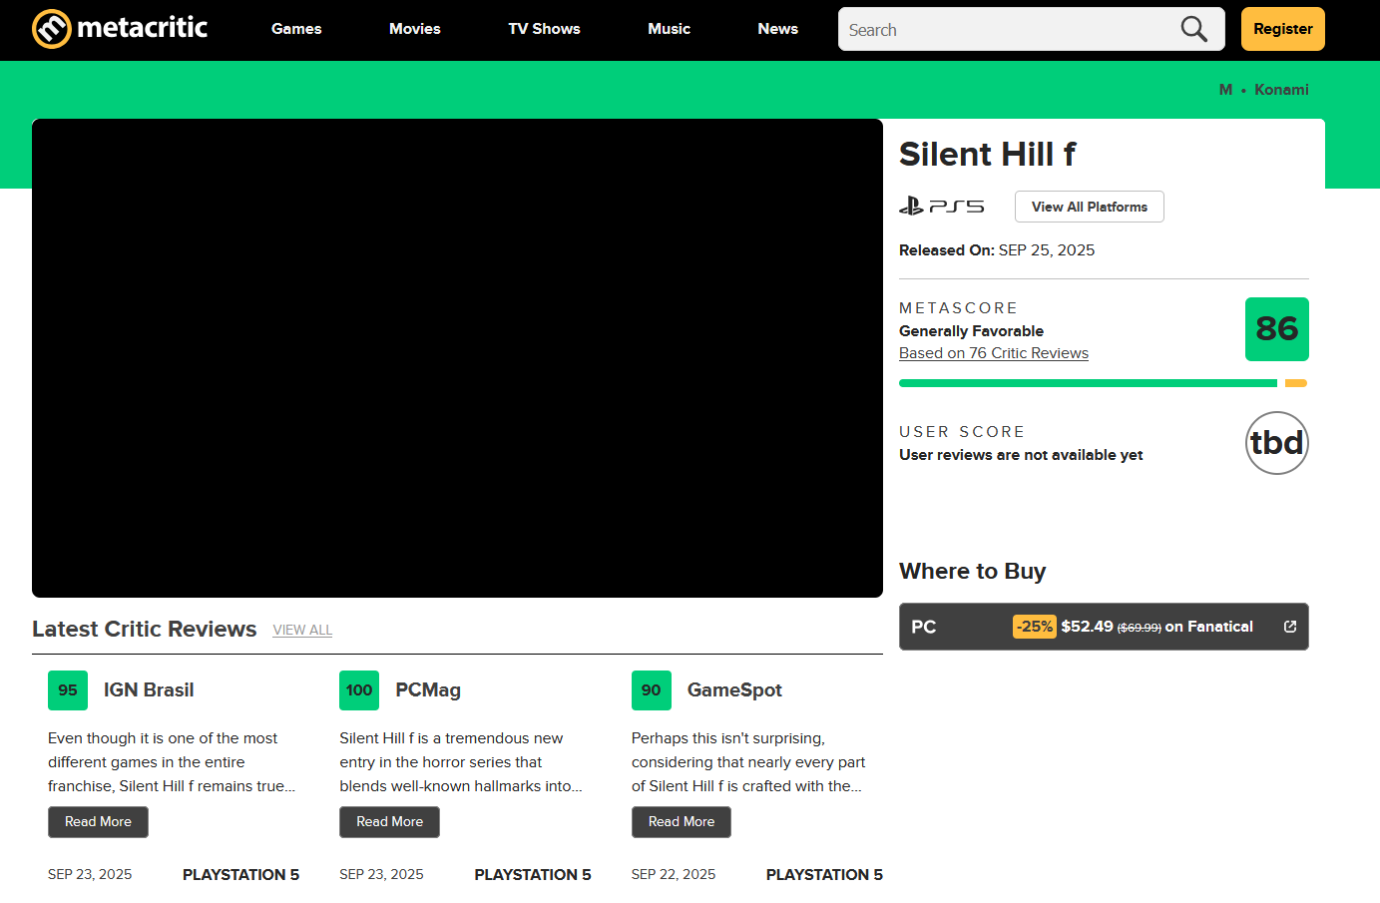Open the PCMag publication name
This screenshot has height=903, width=1380.
tap(428, 690)
